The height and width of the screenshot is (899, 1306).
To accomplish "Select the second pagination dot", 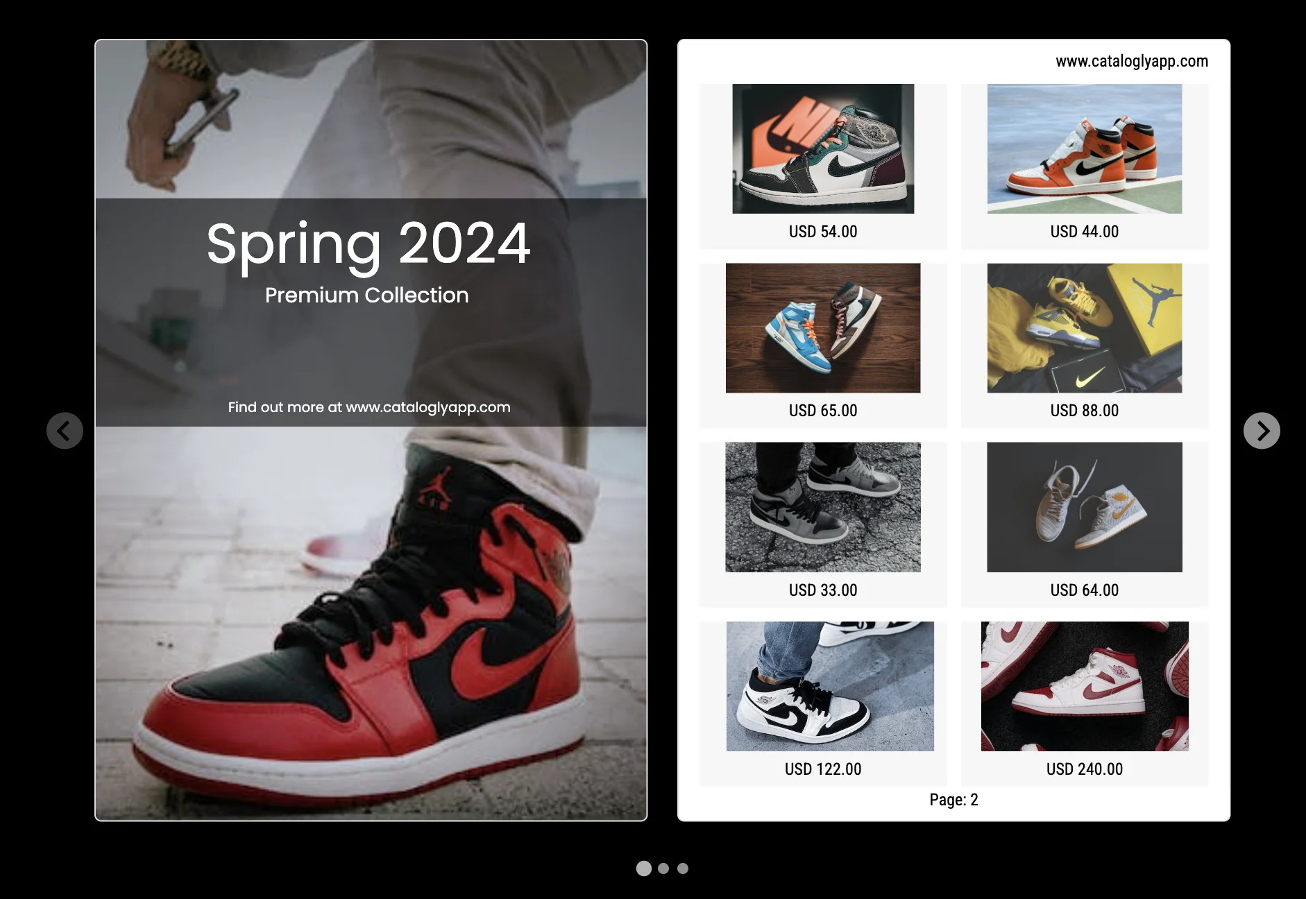I will [x=663, y=868].
